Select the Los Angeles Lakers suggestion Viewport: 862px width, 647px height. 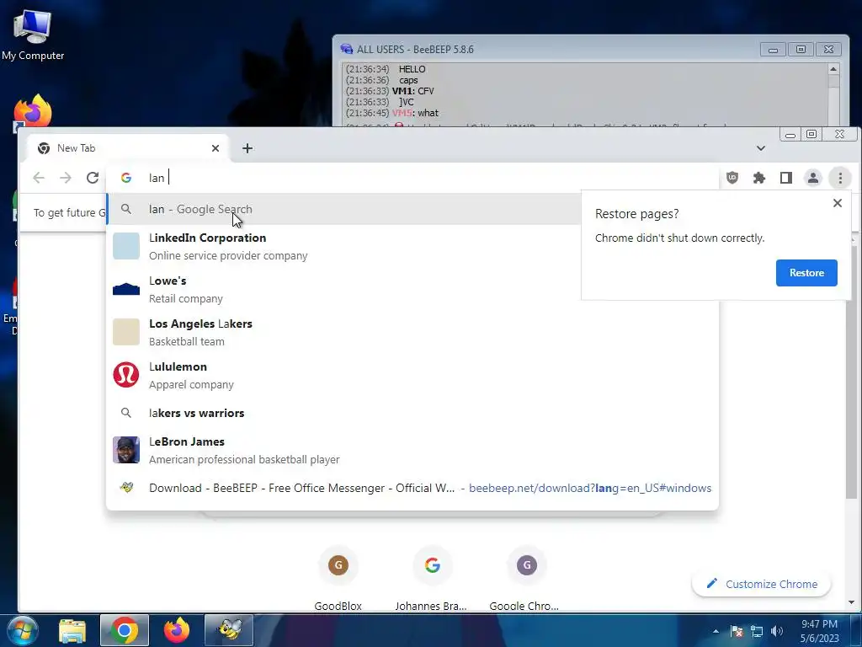[412, 332]
